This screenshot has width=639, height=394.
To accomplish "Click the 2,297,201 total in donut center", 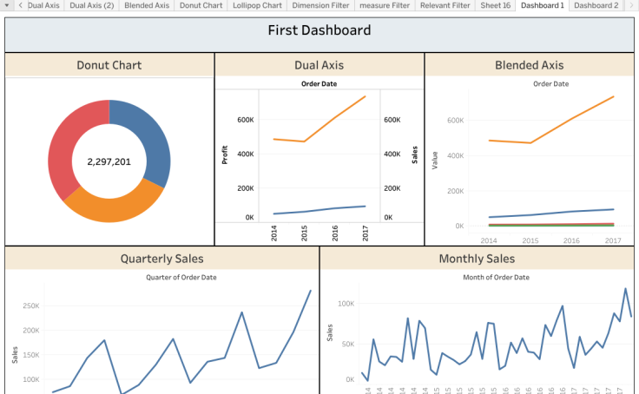I will click(109, 161).
